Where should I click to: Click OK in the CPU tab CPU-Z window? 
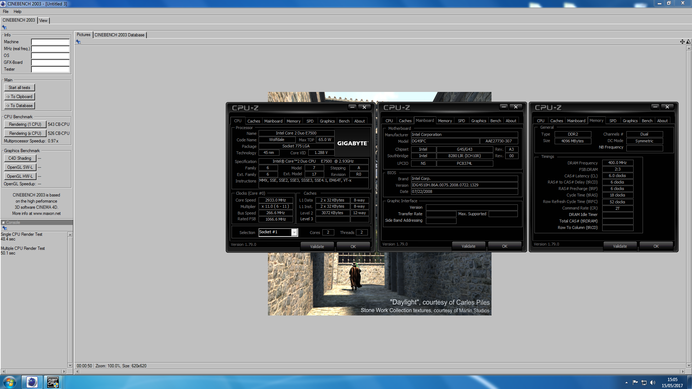coord(353,247)
